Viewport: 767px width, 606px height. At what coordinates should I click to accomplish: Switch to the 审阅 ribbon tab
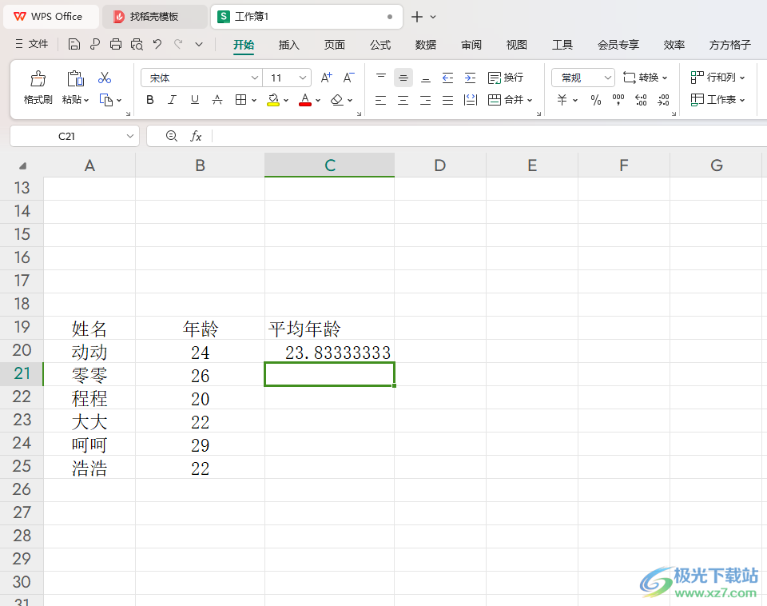[x=471, y=45]
